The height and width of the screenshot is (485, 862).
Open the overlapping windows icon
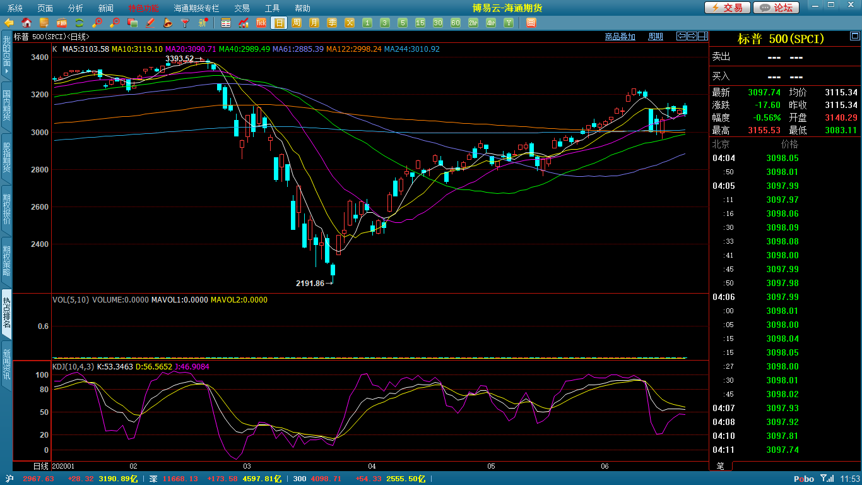(x=133, y=23)
